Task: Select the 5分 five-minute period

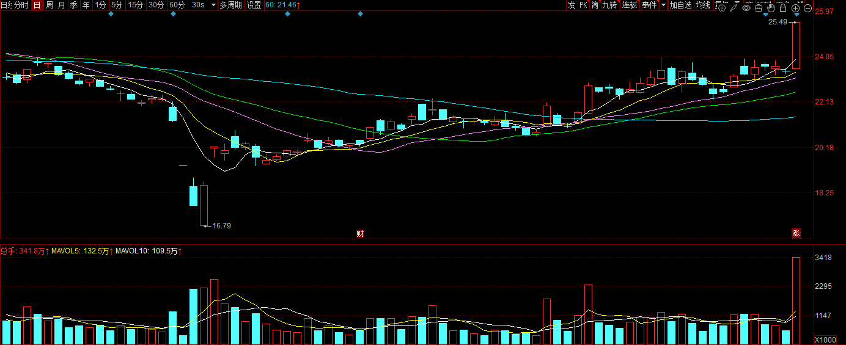Action: point(117,5)
